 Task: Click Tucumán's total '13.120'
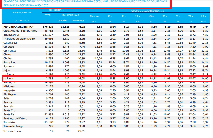coord(49,122)
